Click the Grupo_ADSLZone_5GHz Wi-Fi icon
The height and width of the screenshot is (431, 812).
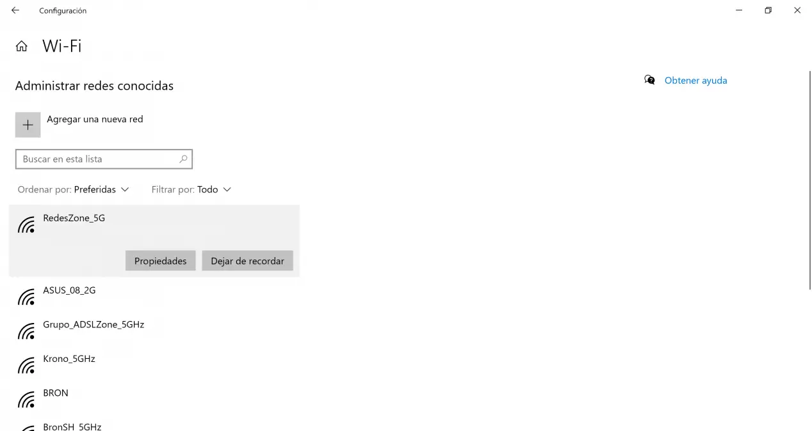click(26, 332)
